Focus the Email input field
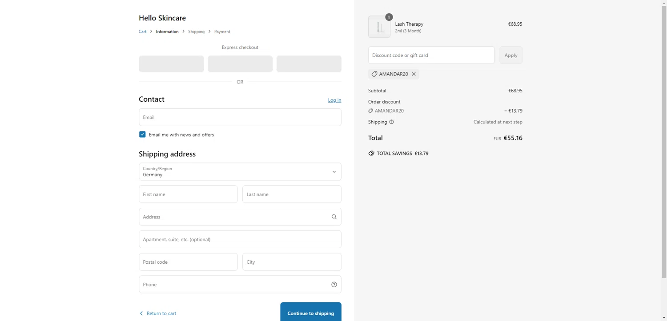The image size is (667, 321). coord(240,117)
